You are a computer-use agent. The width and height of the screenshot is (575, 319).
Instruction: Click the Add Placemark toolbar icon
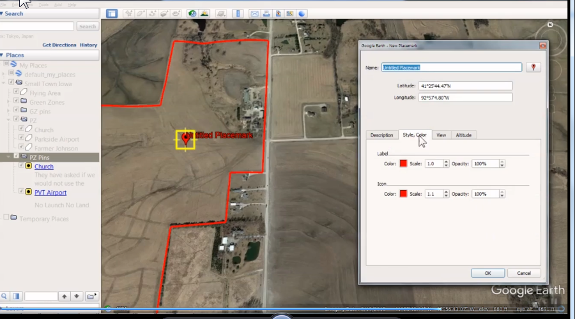pos(128,13)
